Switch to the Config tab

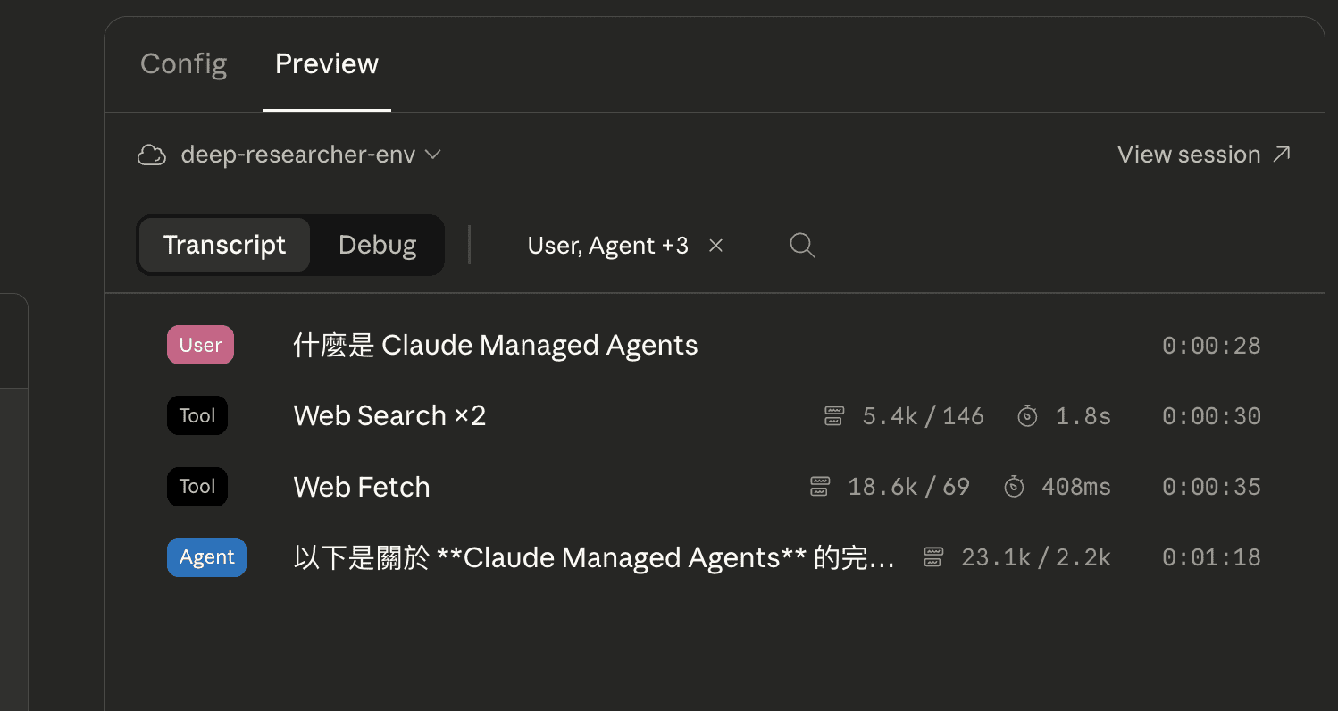(x=183, y=63)
